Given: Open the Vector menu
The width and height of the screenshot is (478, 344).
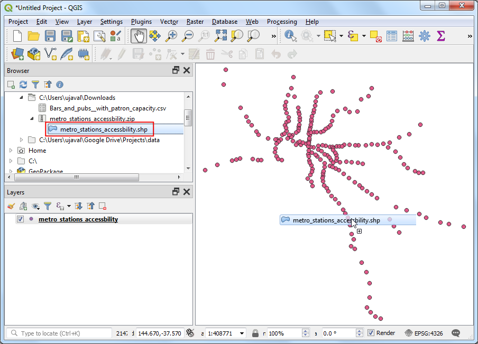Looking at the screenshot, I should click(169, 22).
